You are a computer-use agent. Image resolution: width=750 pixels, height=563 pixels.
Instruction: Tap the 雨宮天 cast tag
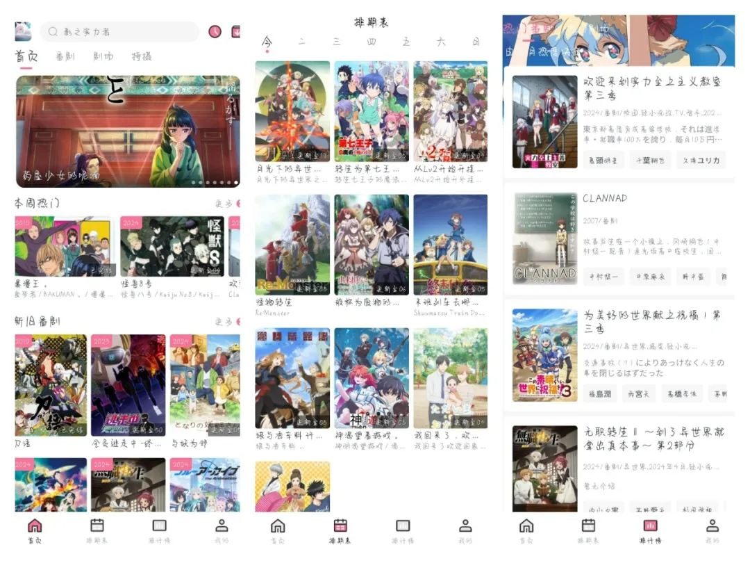(x=639, y=394)
